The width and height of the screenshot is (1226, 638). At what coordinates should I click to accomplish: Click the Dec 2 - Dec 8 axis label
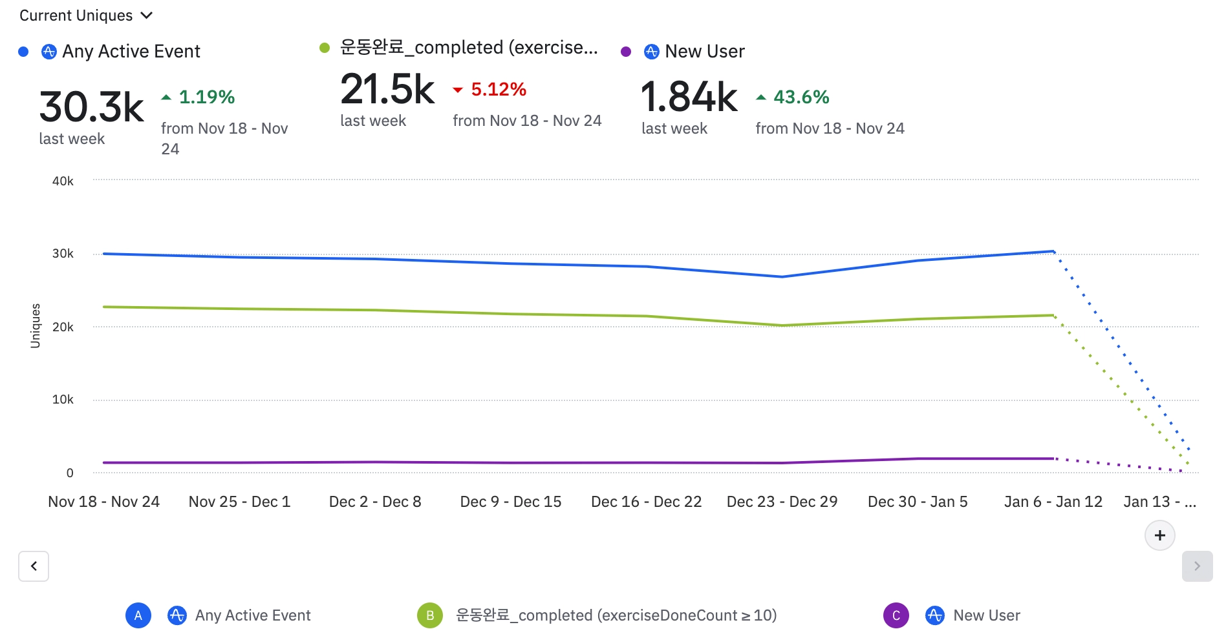click(x=375, y=502)
